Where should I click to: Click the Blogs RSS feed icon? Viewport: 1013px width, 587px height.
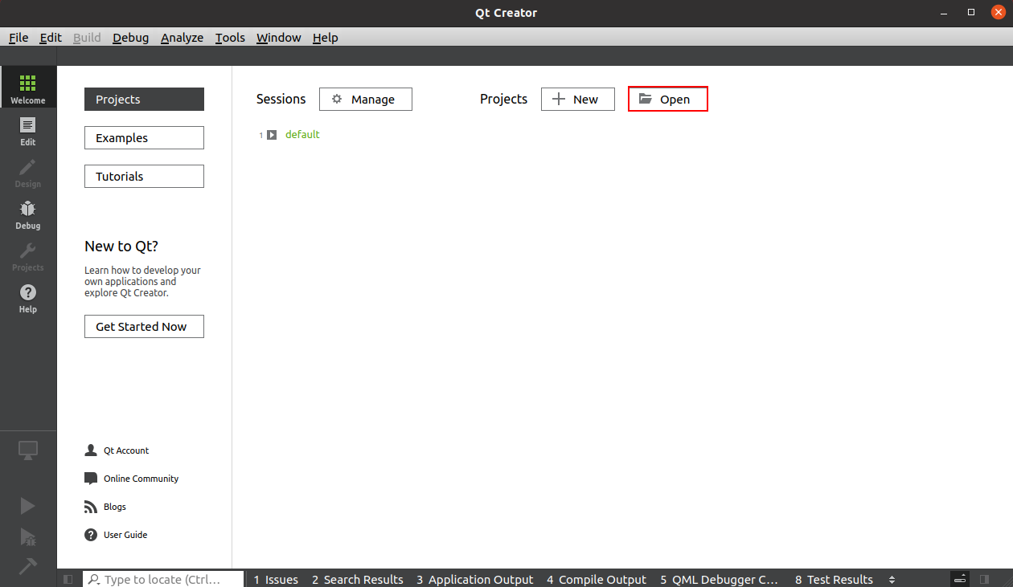pyautogui.click(x=91, y=507)
